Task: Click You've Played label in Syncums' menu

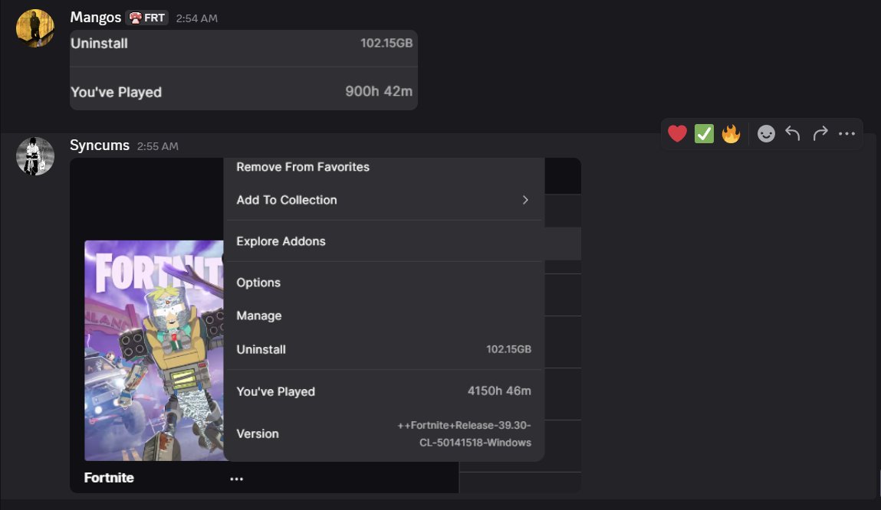Action: [276, 391]
